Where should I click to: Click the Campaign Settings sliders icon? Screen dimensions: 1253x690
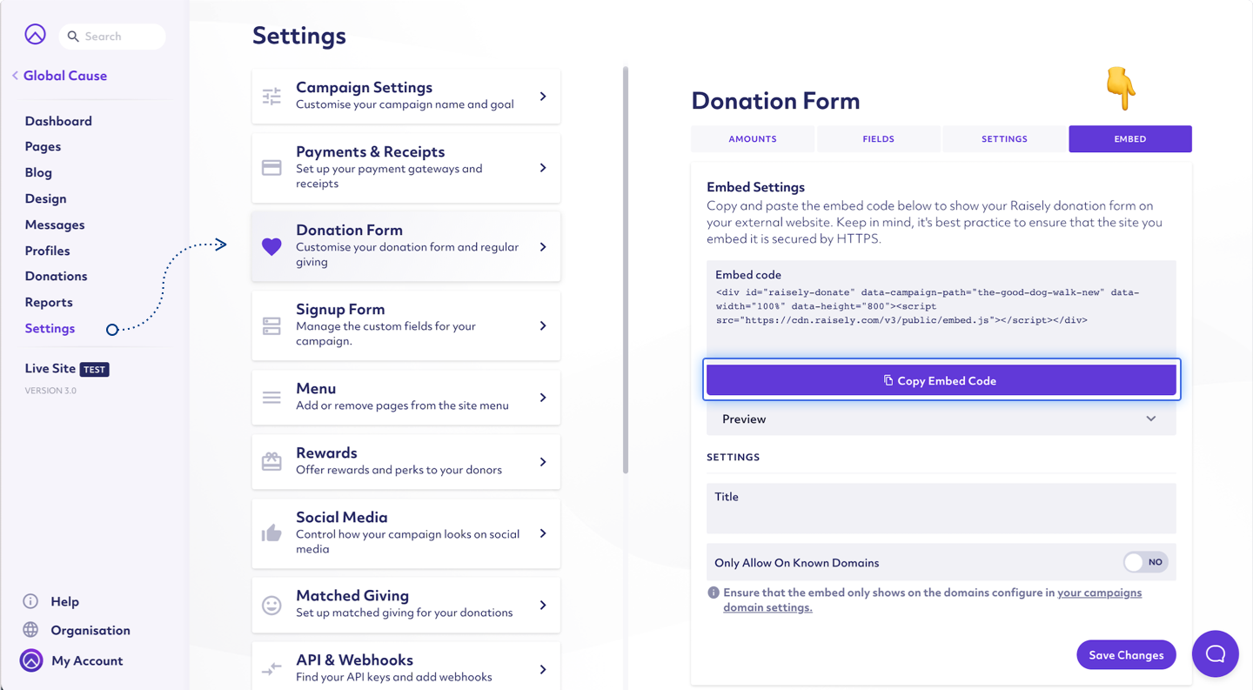point(271,96)
